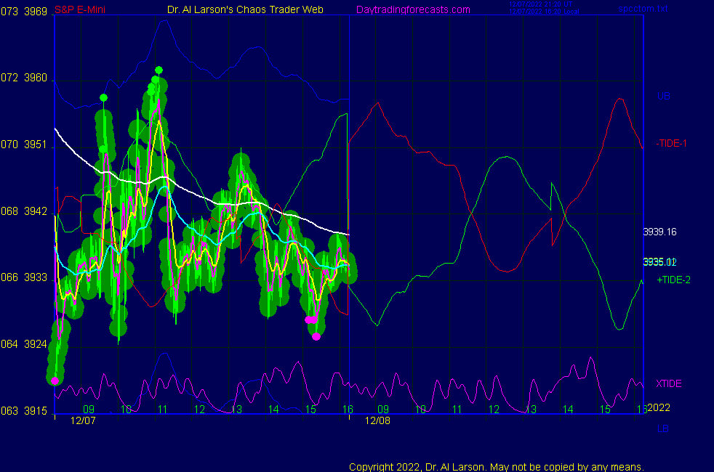
Task: Select the blue 'UB' legend label
Action: (x=663, y=96)
